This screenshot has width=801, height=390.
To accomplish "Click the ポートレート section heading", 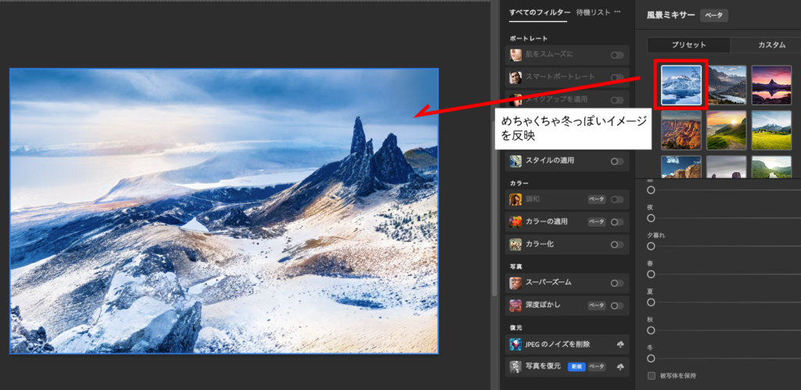I will [528, 39].
